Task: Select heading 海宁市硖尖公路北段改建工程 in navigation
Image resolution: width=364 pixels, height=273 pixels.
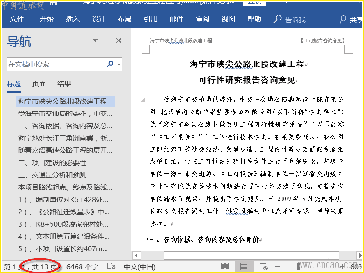Action: click(x=65, y=101)
